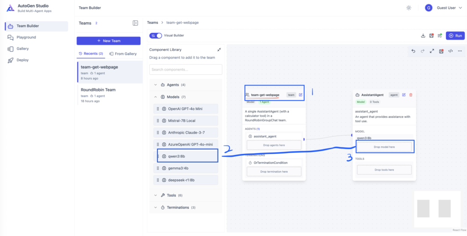Download the team configuration
This screenshot has height=236, width=467.
(423, 36)
